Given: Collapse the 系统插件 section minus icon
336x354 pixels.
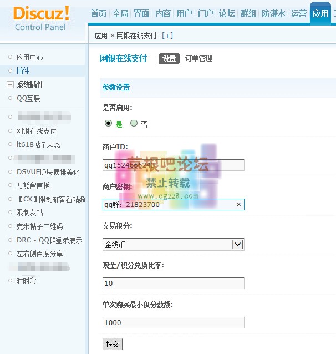Looking at the screenshot, I should point(9,85).
